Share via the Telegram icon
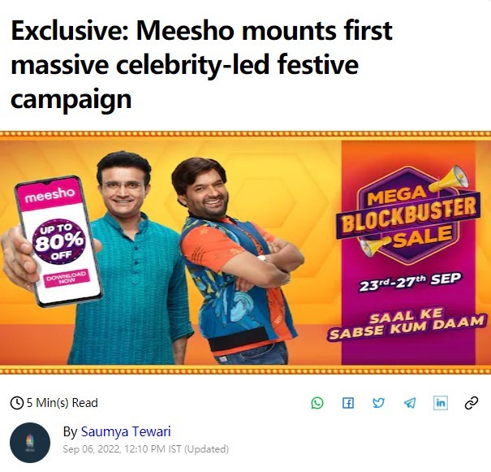The height and width of the screenshot is (472, 491). pyautogui.click(x=409, y=403)
